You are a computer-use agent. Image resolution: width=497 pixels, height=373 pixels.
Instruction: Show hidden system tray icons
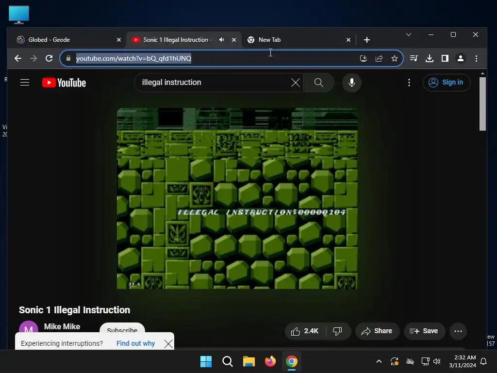(379, 361)
